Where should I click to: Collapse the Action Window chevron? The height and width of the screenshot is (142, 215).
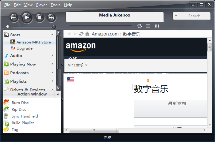(x=58, y=94)
